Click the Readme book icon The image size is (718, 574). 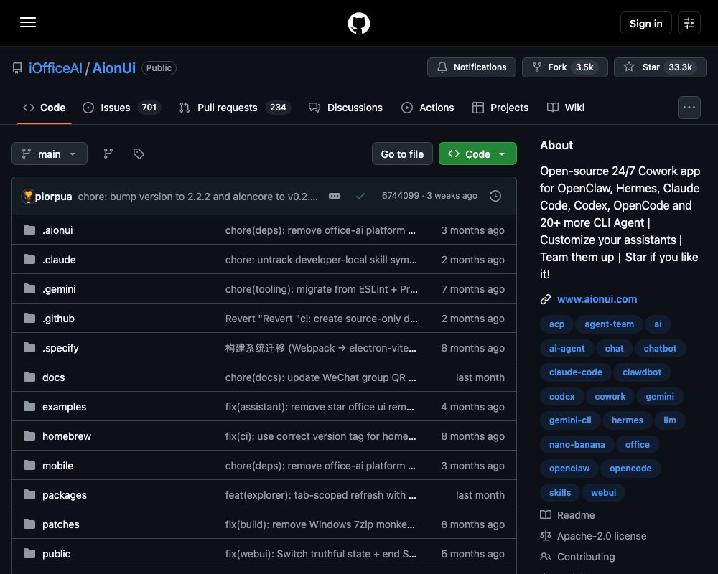546,515
